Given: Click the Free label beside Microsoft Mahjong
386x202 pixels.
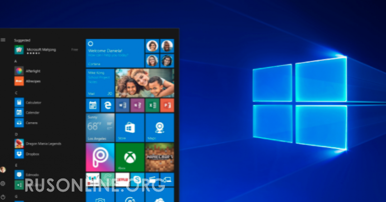Looking at the screenshot, I should (x=74, y=49).
